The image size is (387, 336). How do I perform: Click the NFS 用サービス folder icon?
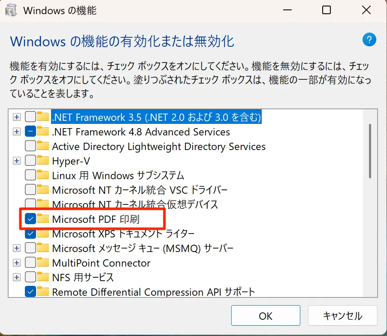click(43, 277)
